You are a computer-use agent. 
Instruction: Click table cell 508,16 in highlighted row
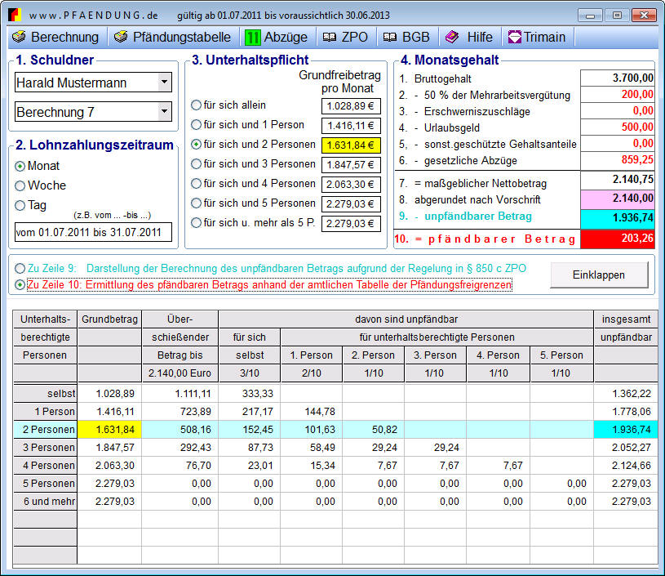pos(180,430)
